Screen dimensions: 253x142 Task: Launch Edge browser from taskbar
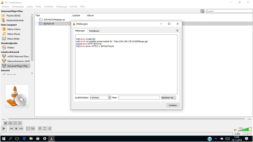pos(24,138)
